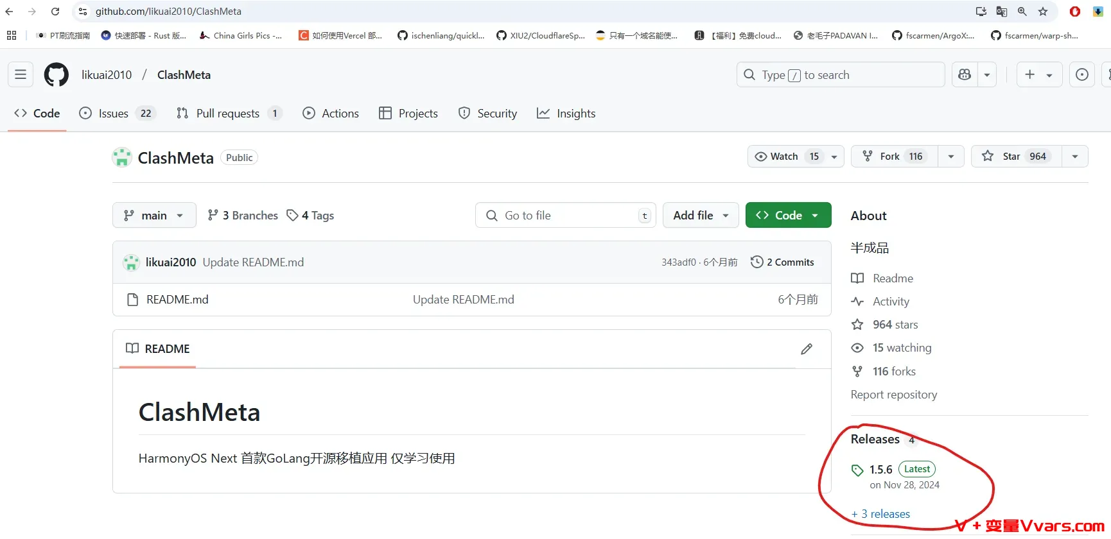
Task: Open the fscarmen/warp-sh bookmark
Action: [x=1035, y=35]
